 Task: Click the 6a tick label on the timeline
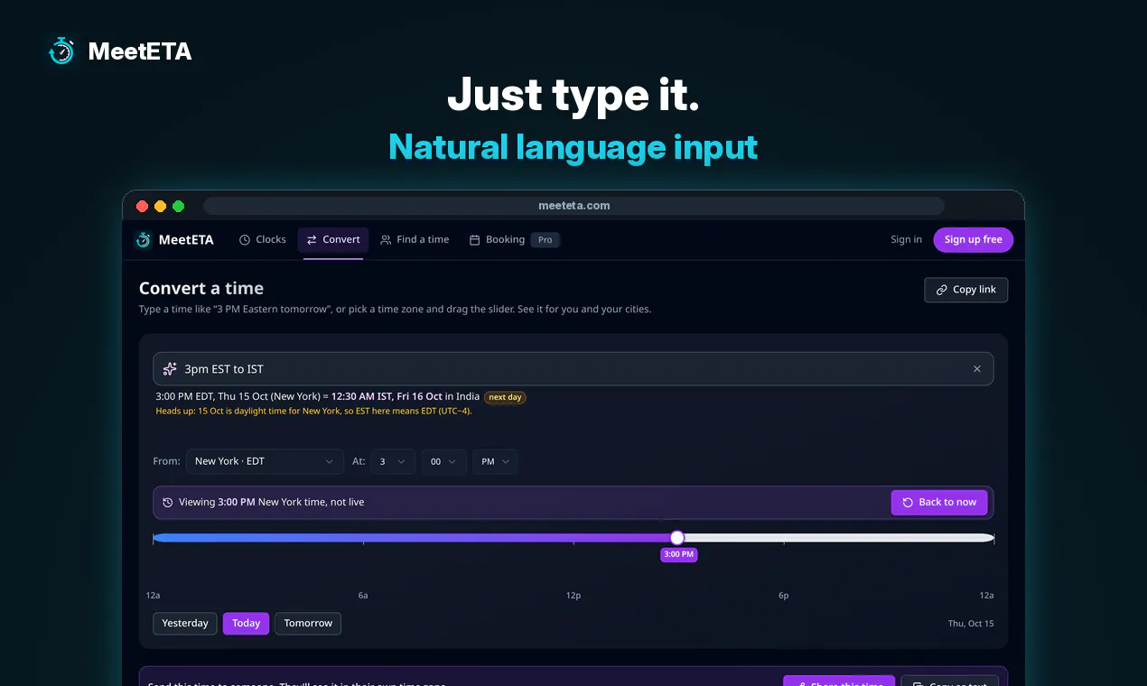tap(363, 596)
